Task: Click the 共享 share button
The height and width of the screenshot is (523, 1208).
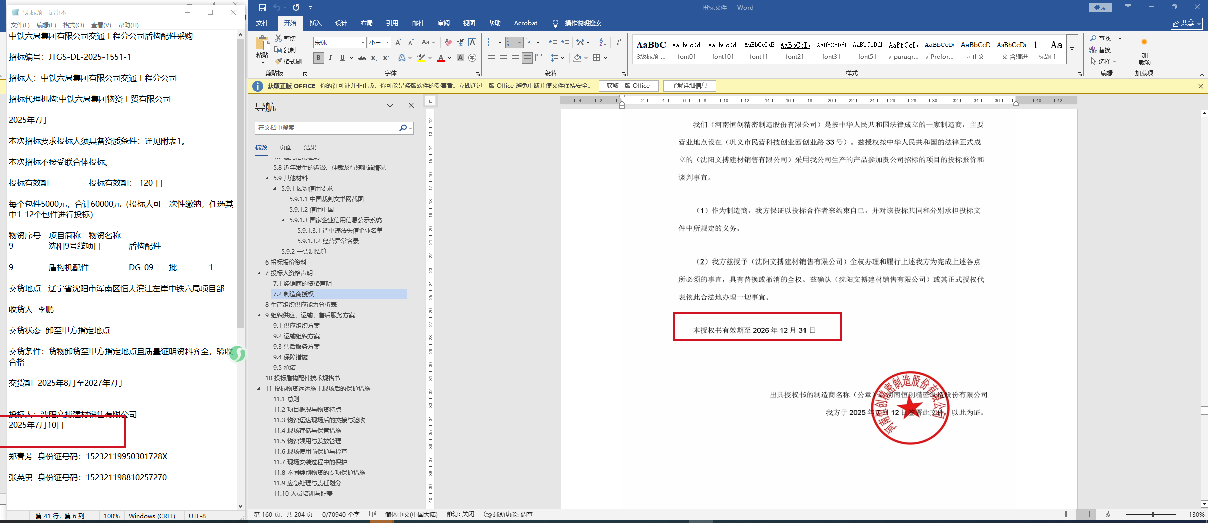Action: pos(1186,23)
